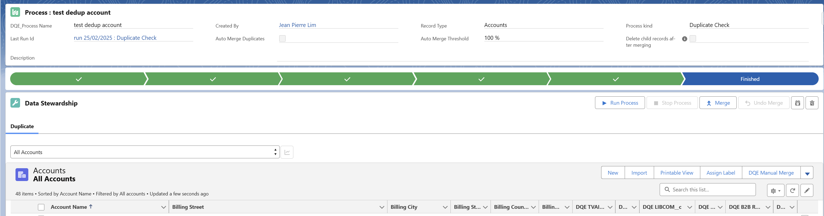Viewport: 824px width, 216px height.
Task: Open Billing Street column menu chevron
Action: point(382,207)
